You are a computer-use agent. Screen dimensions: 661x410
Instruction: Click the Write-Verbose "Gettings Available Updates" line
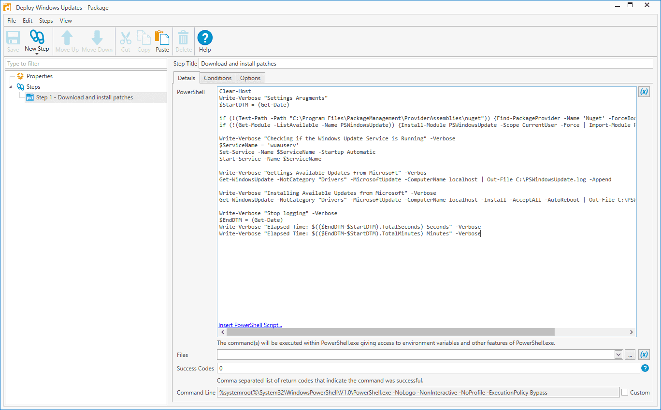click(323, 172)
